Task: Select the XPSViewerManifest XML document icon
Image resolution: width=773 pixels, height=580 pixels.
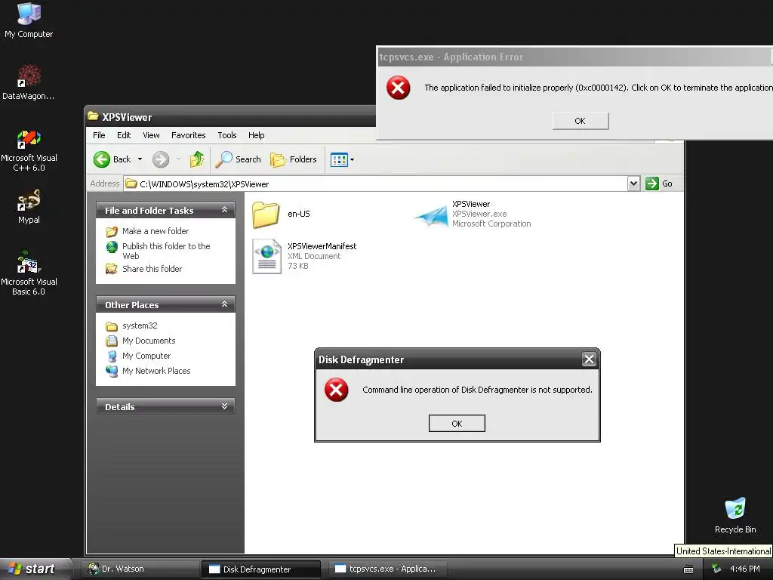Action: (266, 256)
